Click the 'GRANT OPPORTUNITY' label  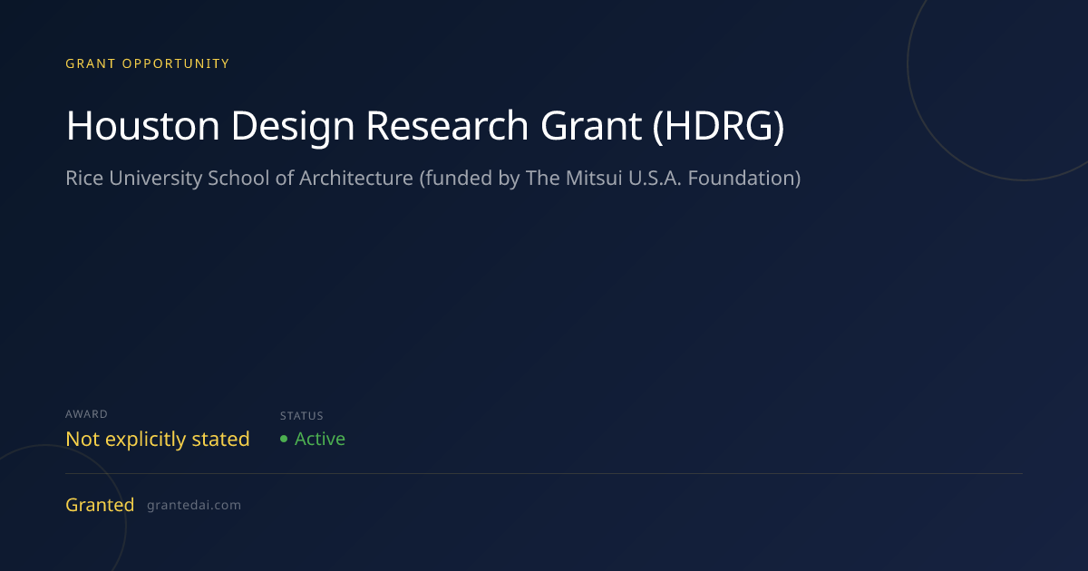tap(148, 63)
